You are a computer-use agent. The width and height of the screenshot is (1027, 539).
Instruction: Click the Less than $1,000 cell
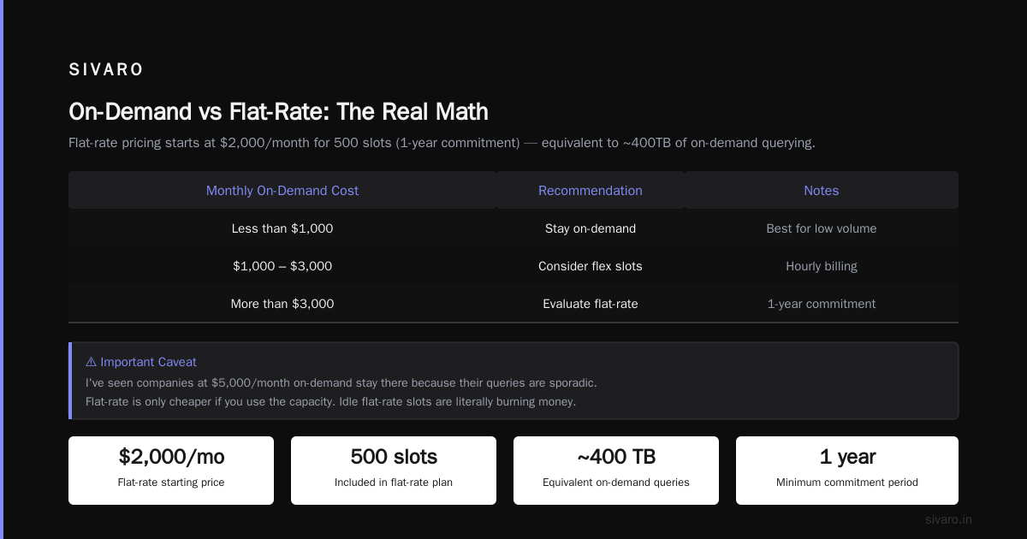pos(282,228)
